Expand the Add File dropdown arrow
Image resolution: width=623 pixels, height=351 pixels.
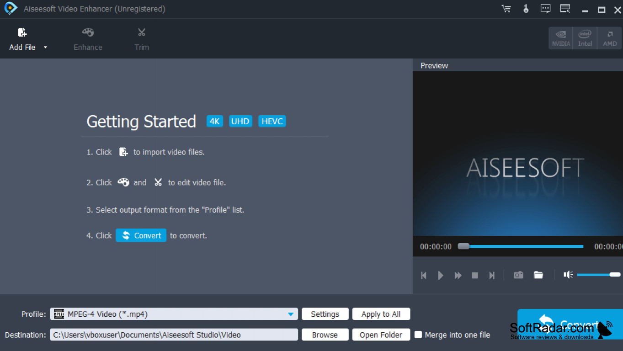pos(45,48)
